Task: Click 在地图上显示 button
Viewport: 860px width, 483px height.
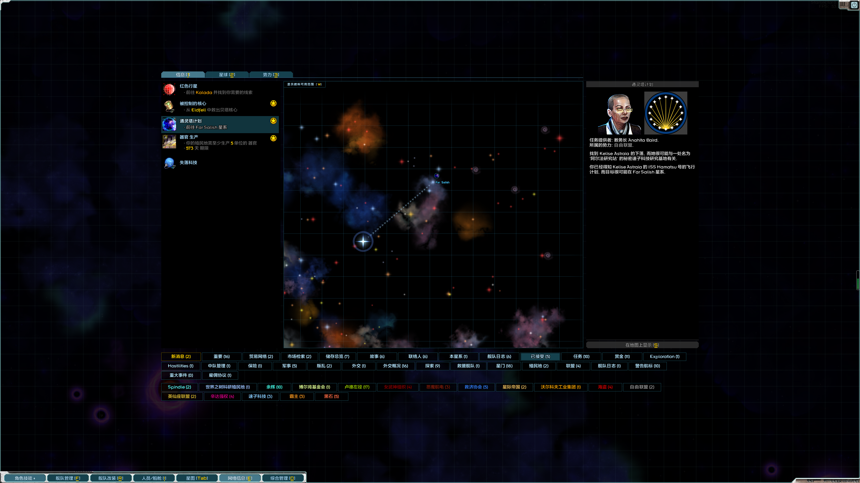Action: (642, 345)
